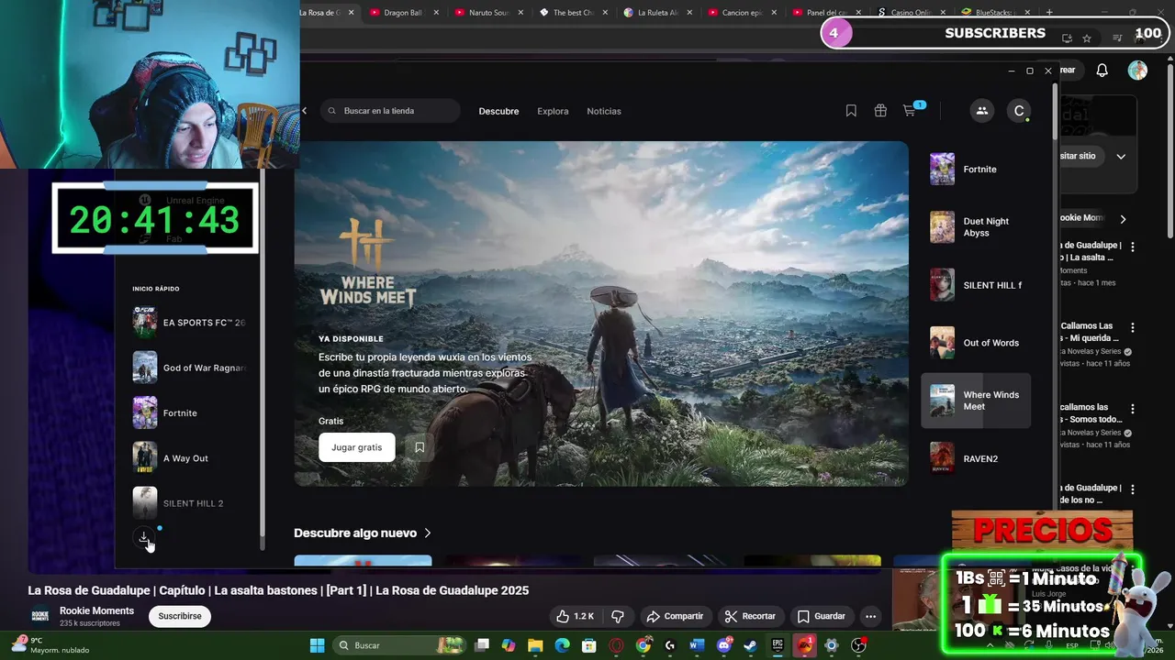Screen dimensions: 1175x660
Task: Expand Descubre algo nuevo chevron
Action: click(428, 533)
